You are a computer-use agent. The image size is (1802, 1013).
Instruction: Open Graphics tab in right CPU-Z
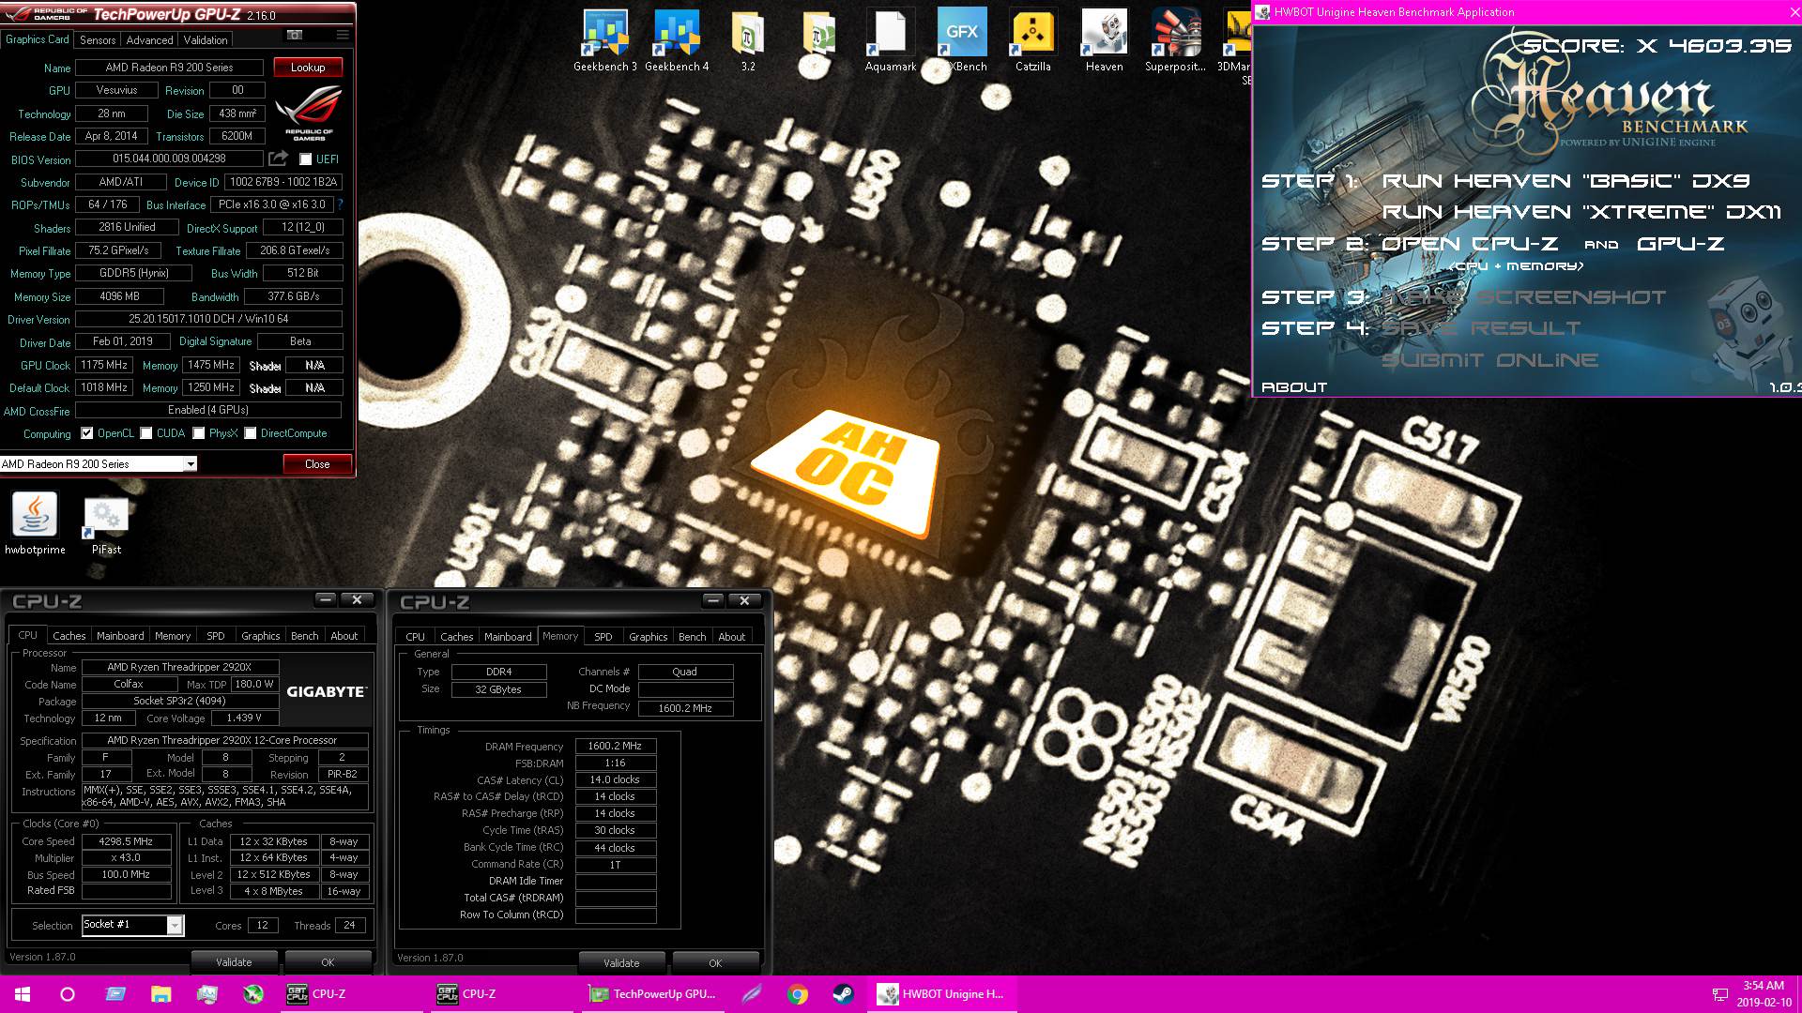[649, 637]
